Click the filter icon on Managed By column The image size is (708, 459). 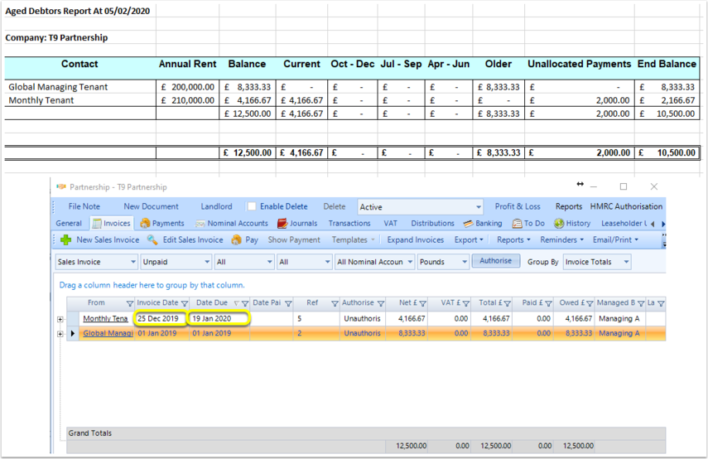641,303
